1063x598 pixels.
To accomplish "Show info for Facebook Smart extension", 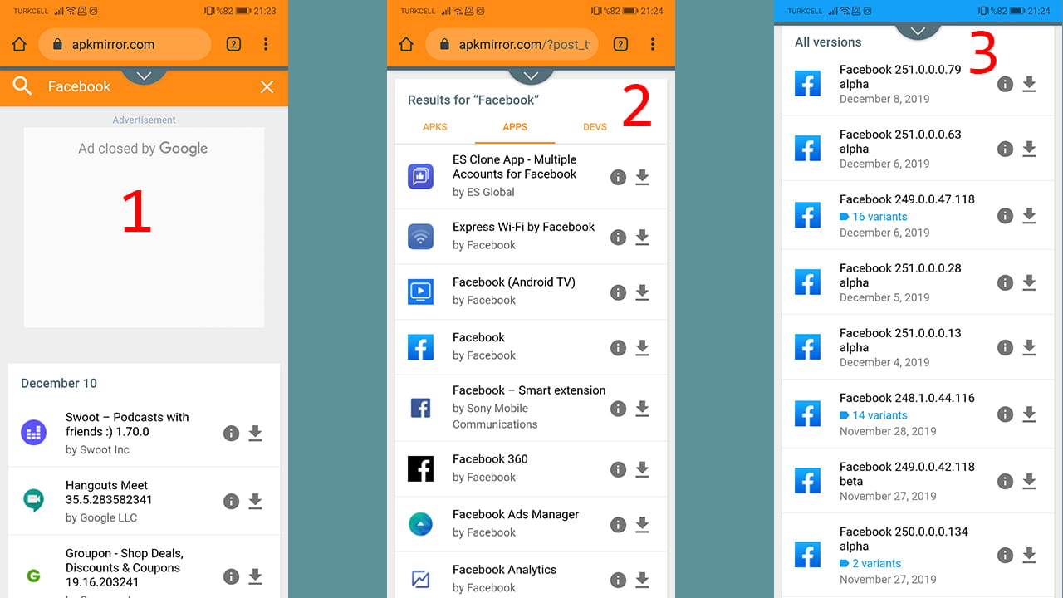I will pos(618,408).
